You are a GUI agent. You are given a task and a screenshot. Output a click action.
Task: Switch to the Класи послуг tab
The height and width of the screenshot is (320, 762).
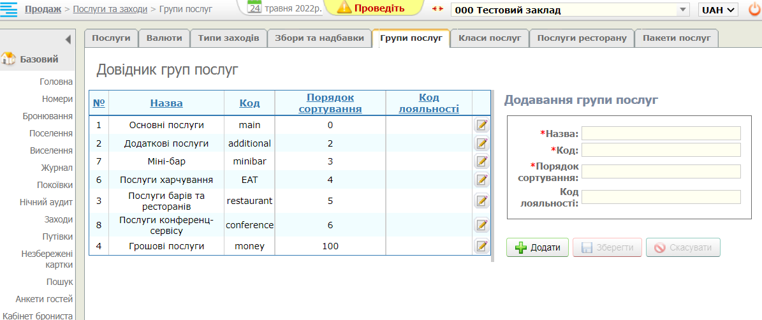click(x=489, y=38)
